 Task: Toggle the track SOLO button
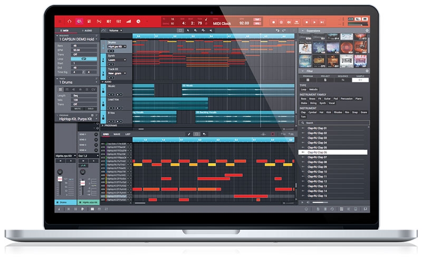[90, 108]
